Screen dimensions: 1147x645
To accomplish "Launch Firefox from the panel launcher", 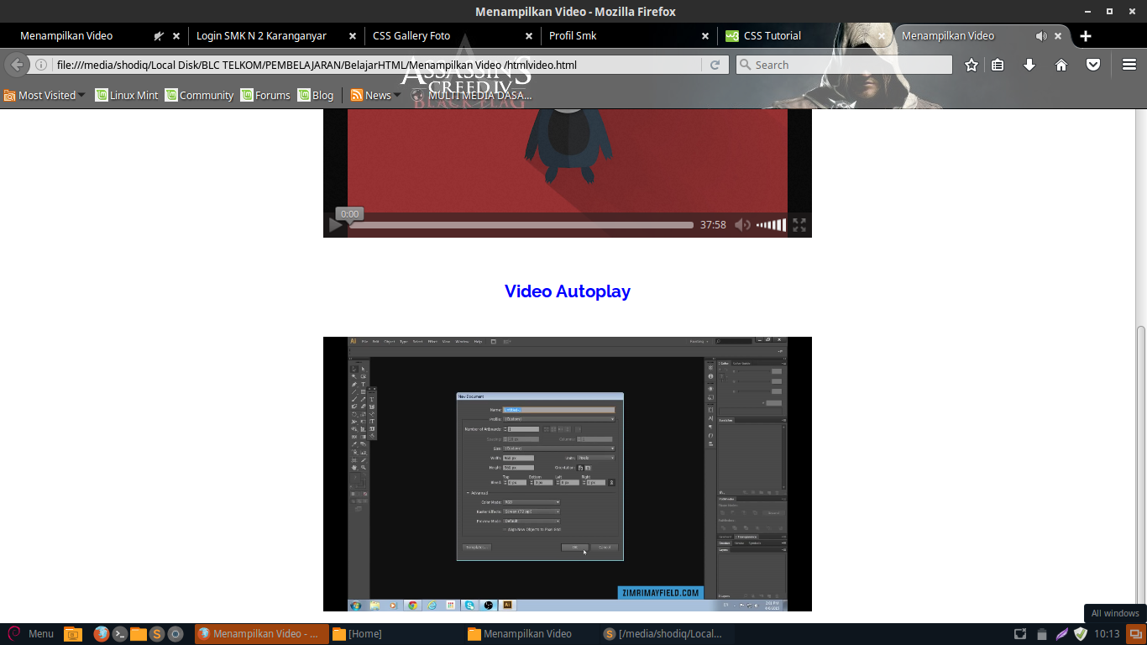I will [102, 634].
